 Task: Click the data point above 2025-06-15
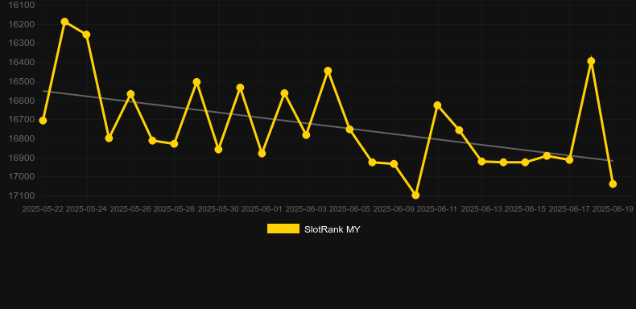tap(525, 163)
